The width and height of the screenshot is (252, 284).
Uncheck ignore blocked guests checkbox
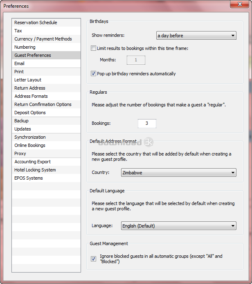pyautogui.click(x=94, y=259)
